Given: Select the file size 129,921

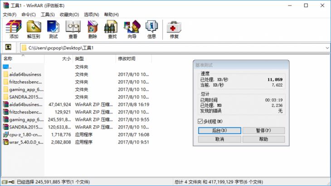Looking at the screenshot, I should pos(63,112).
